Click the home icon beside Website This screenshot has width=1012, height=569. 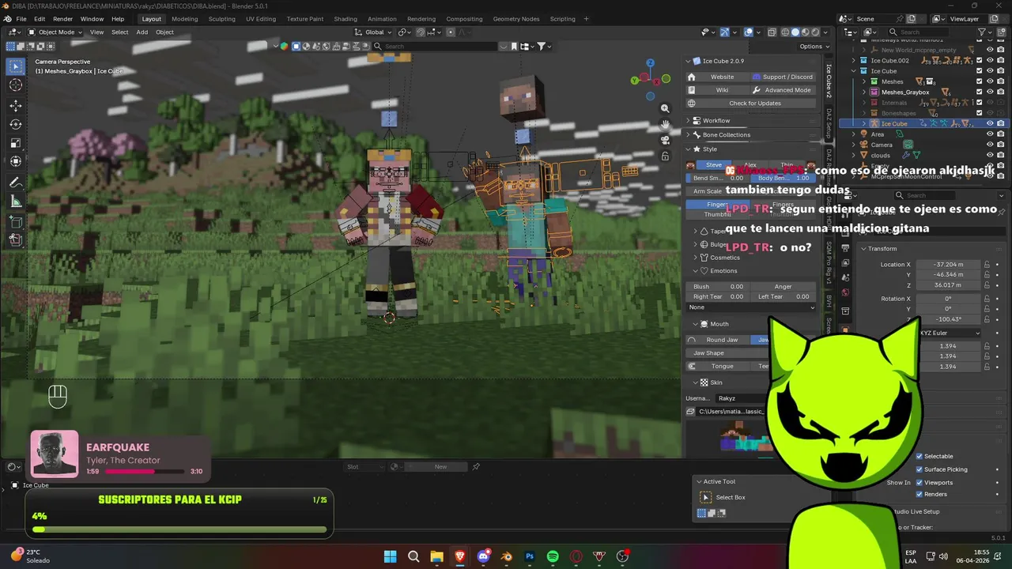(691, 77)
